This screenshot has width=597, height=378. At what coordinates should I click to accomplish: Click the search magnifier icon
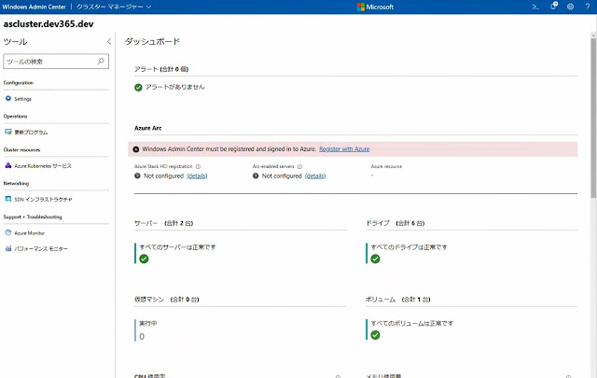click(x=101, y=61)
